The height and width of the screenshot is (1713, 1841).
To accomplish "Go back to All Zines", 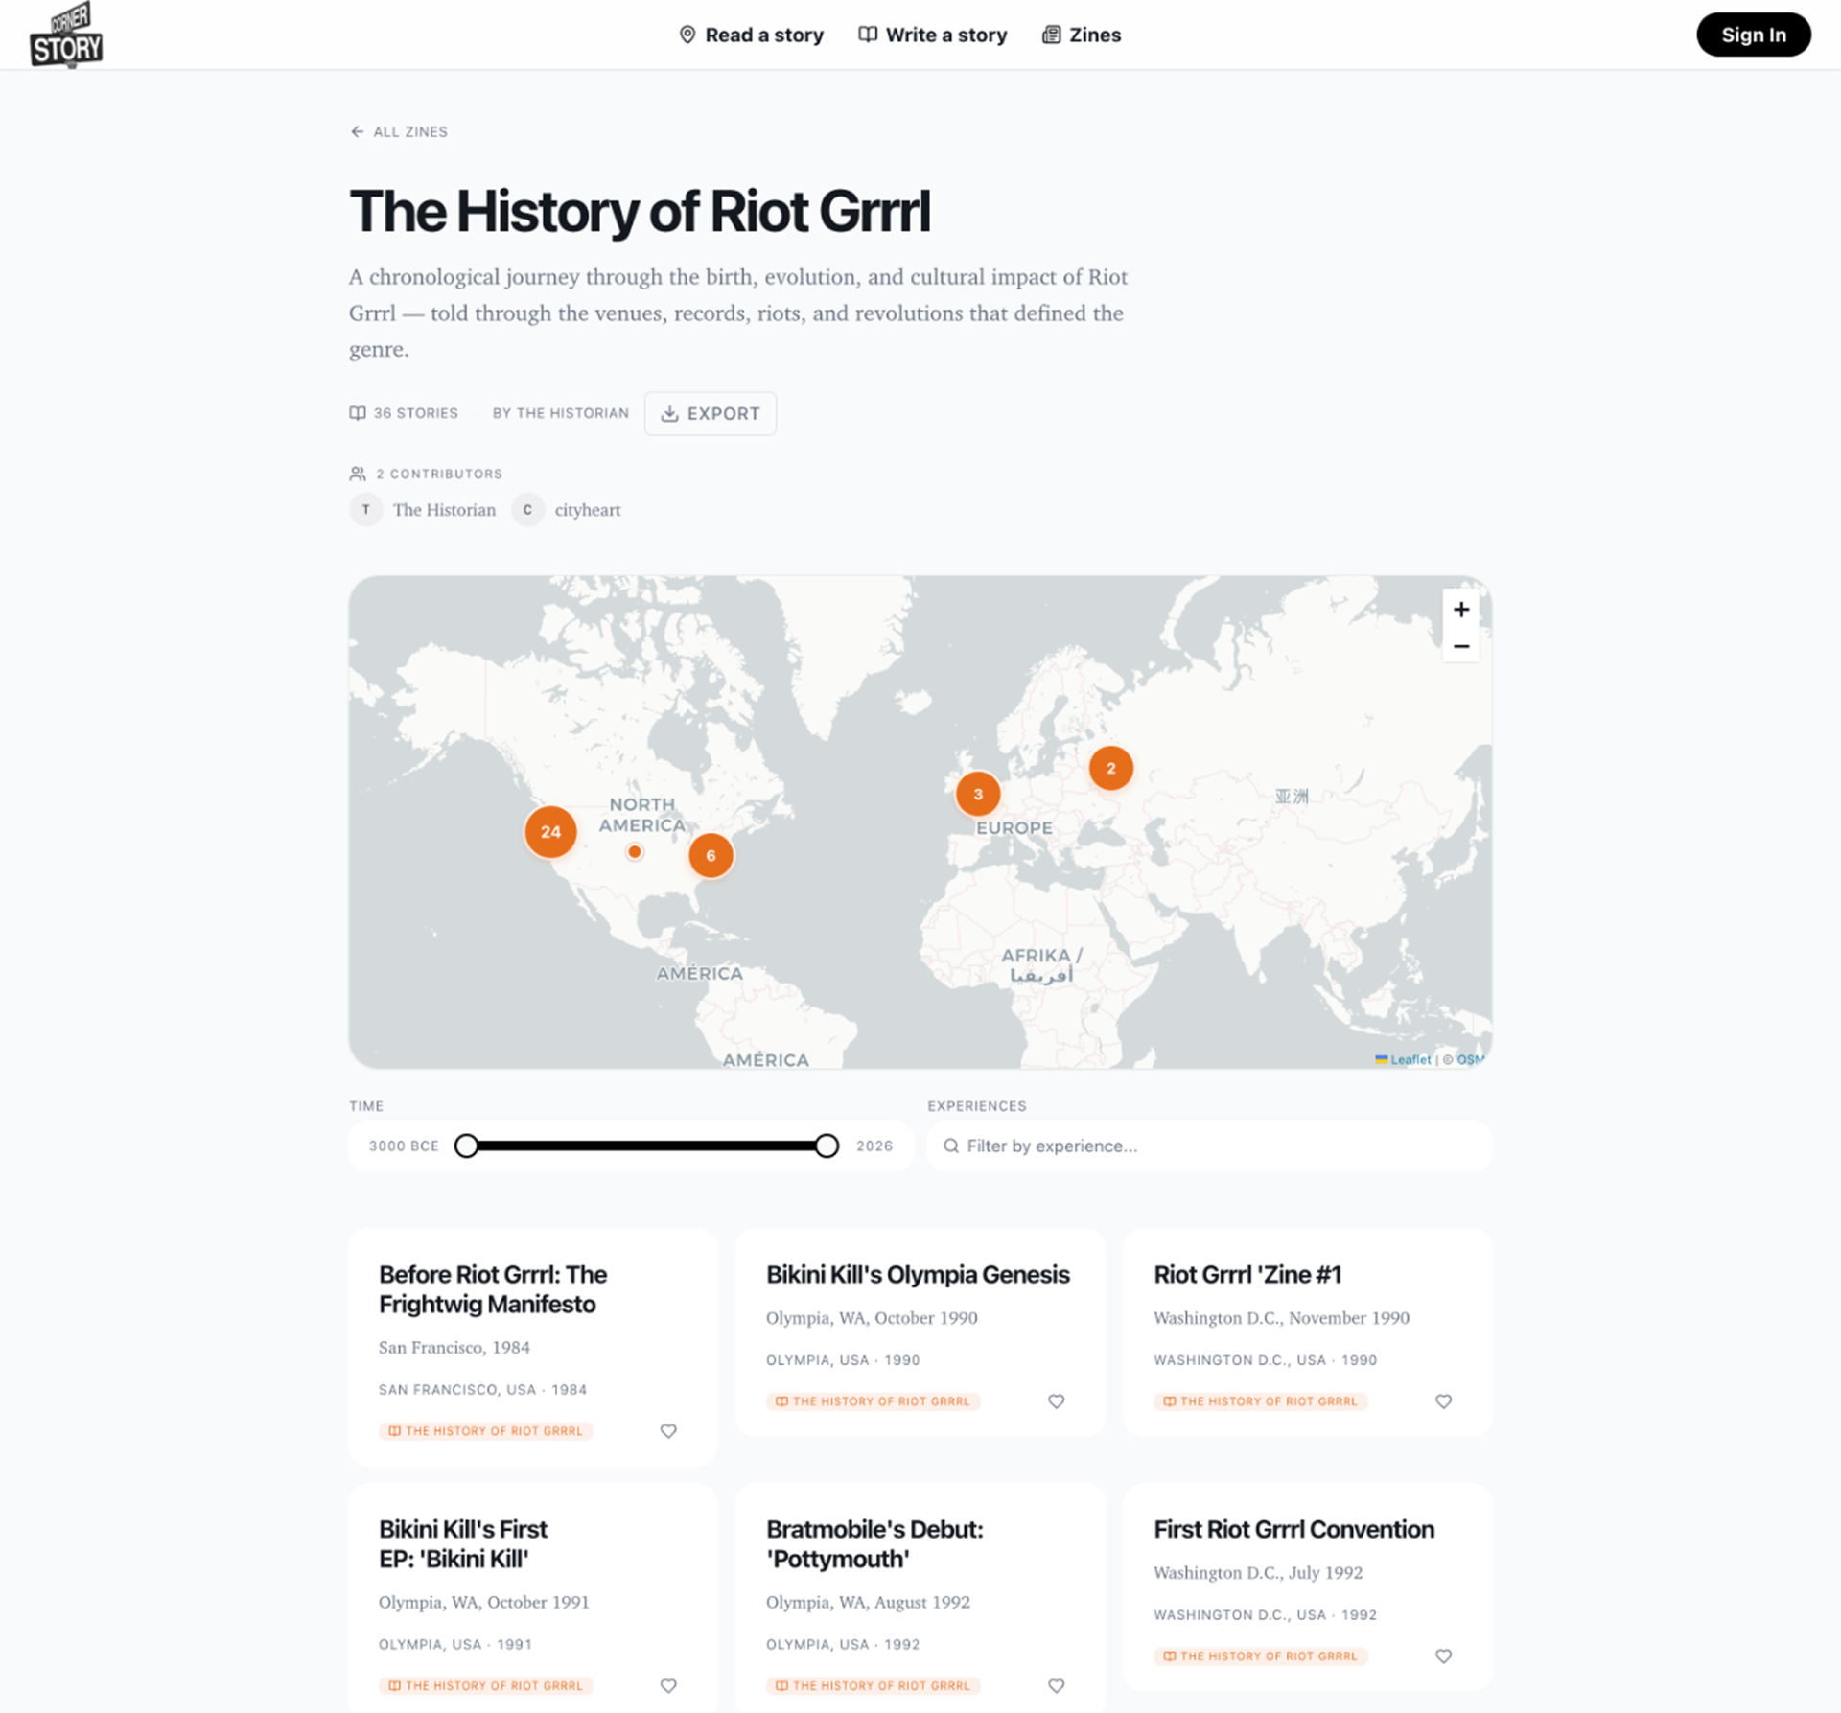I will (399, 131).
